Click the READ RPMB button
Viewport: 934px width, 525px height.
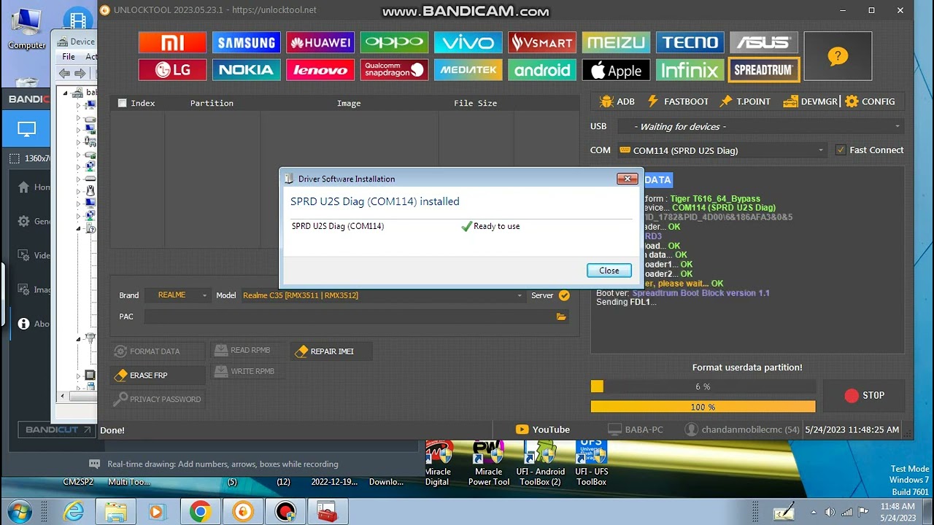pyautogui.click(x=247, y=351)
